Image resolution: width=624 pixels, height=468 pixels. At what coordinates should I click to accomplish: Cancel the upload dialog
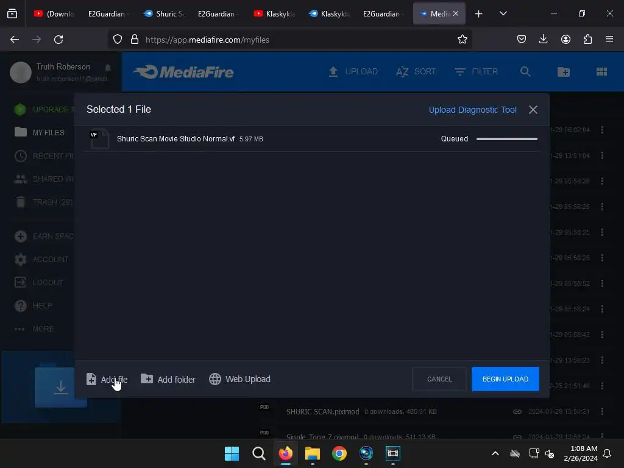tap(439, 379)
